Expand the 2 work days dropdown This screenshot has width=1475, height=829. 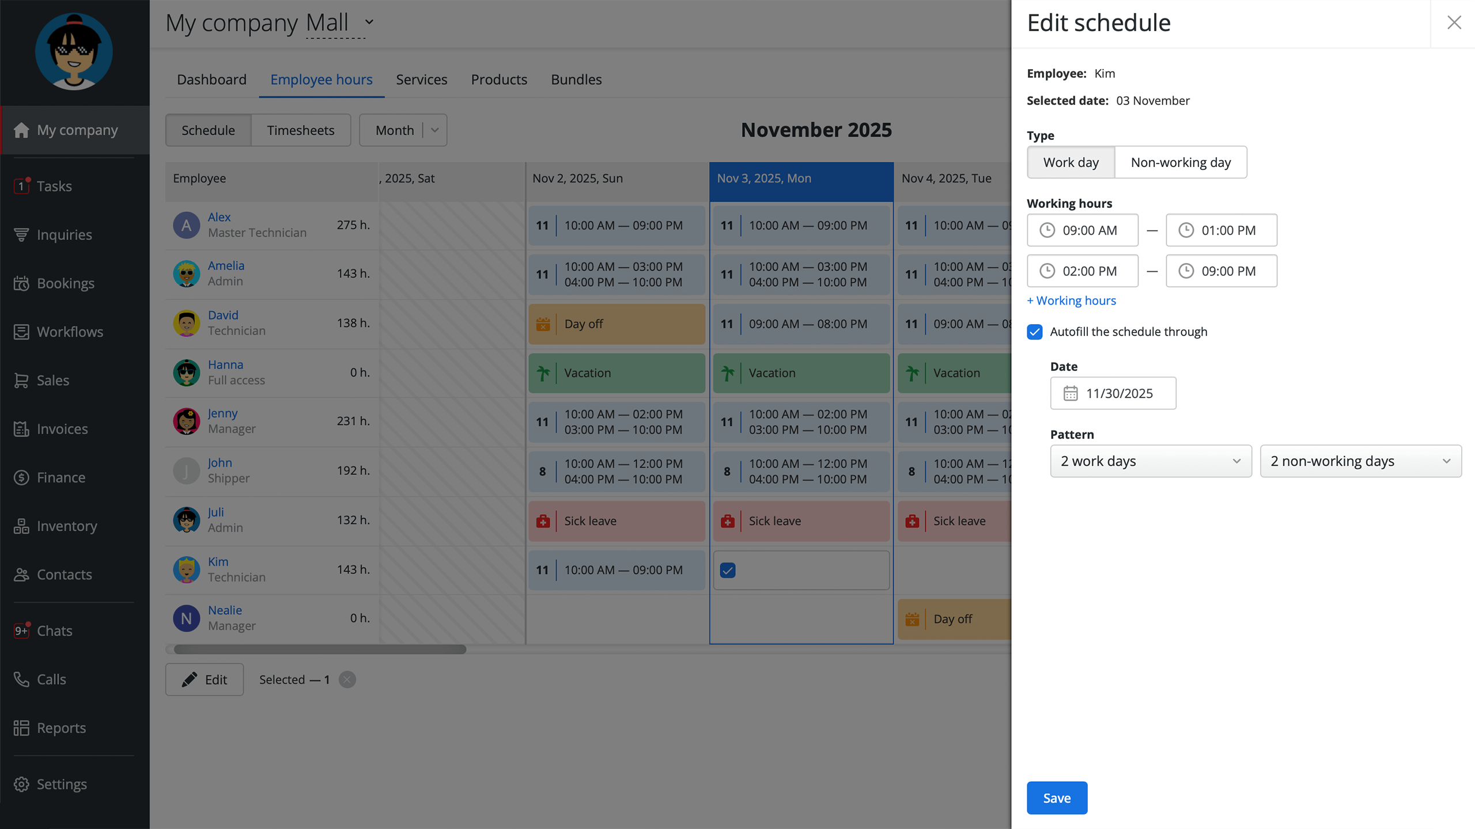click(x=1151, y=461)
